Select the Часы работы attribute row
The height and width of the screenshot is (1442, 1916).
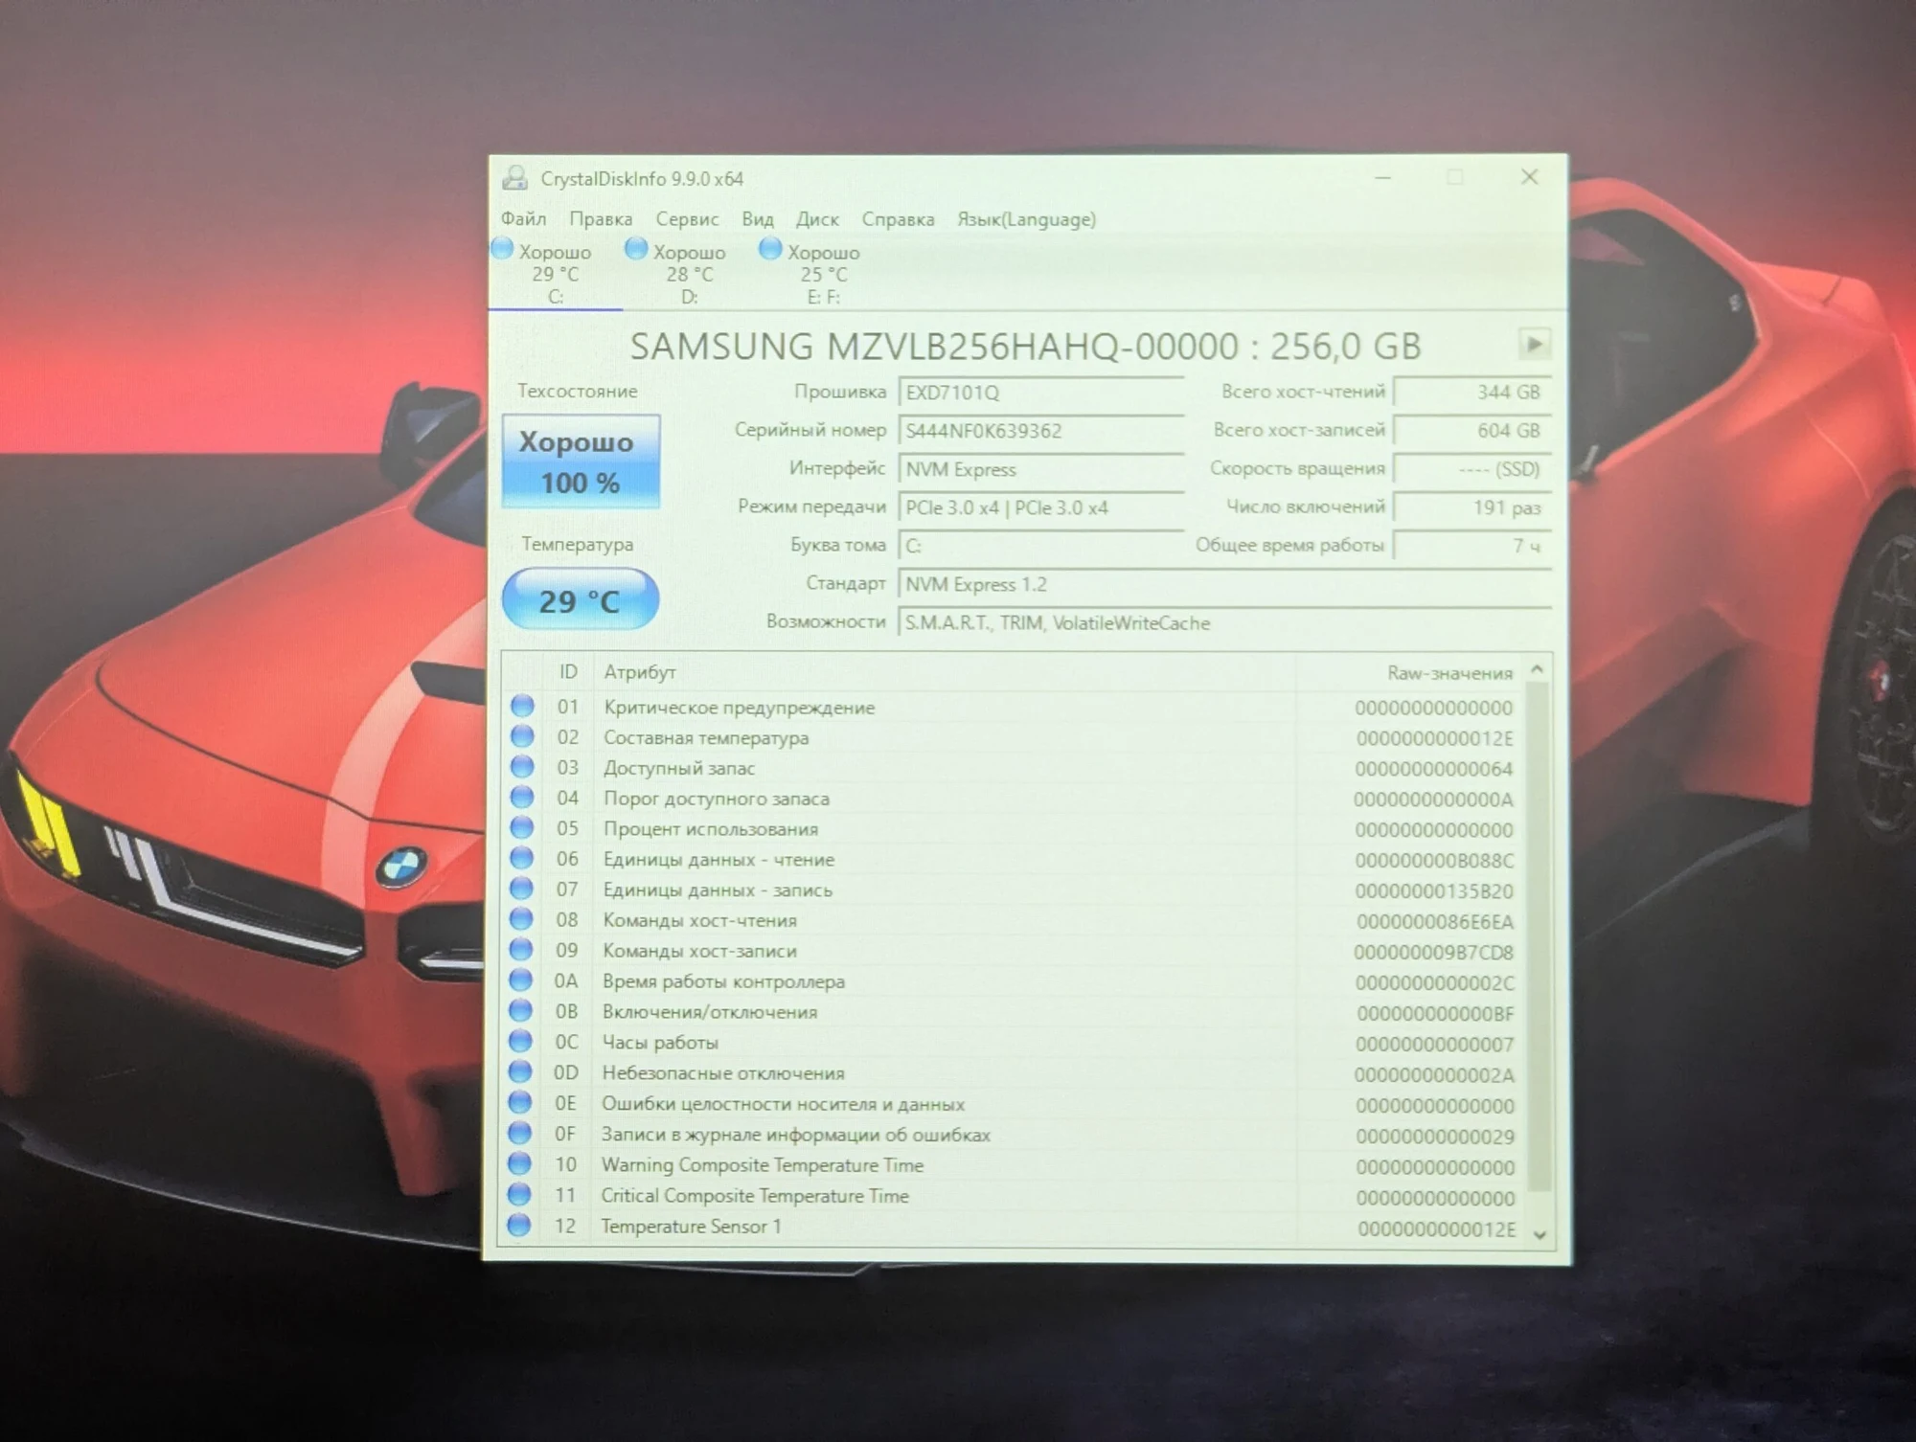pos(1012,1043)
